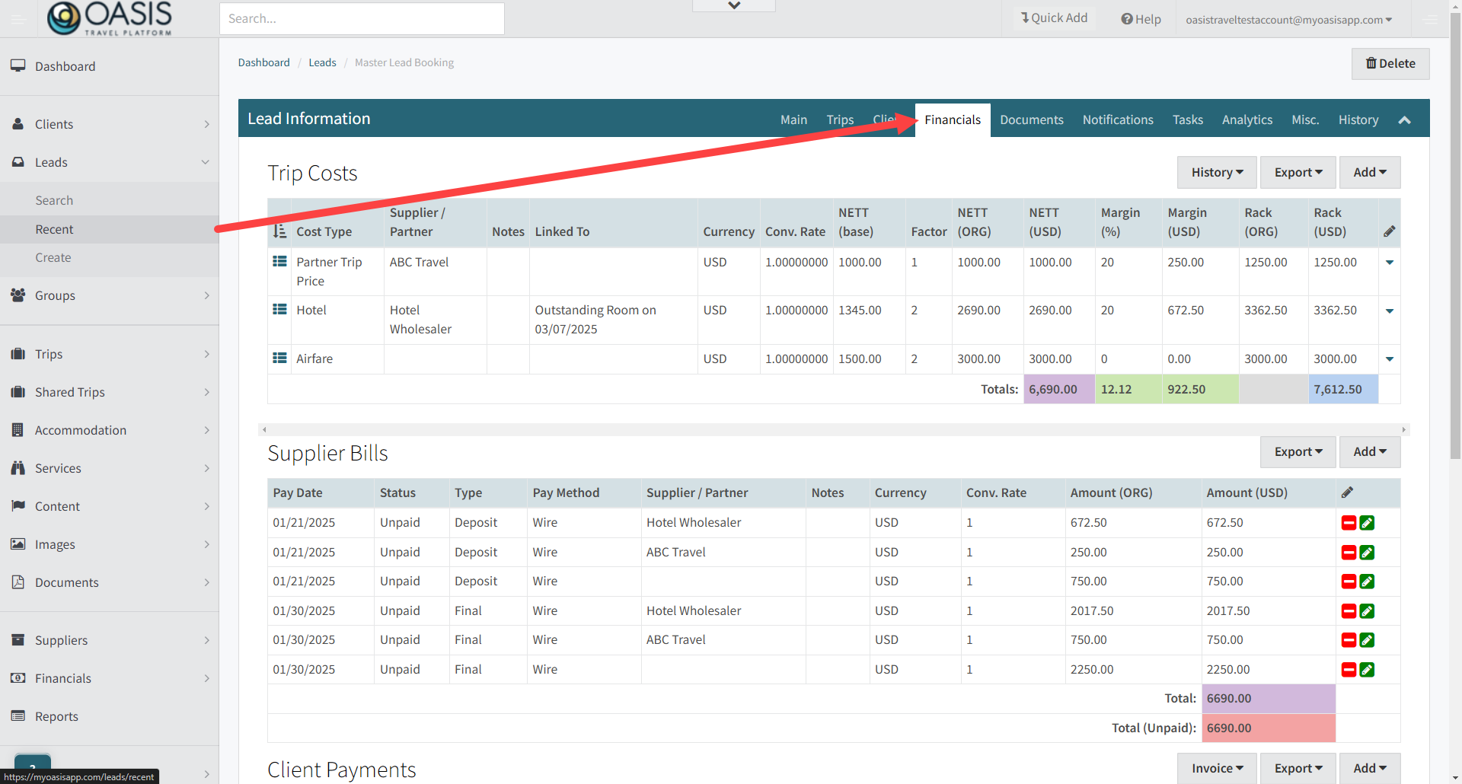
Task: Click the Services binoculars icon
Action: (x=18, y=468)
